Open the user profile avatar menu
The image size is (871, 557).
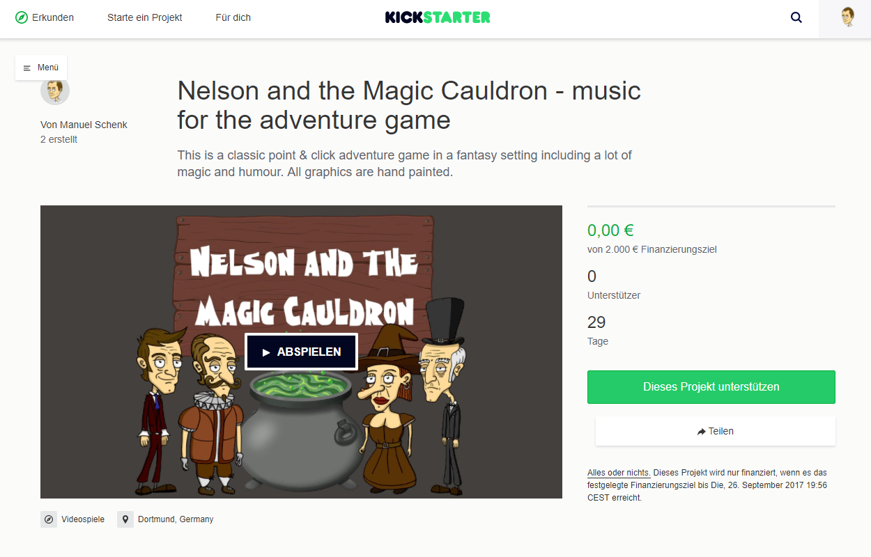tap(847, 17)
